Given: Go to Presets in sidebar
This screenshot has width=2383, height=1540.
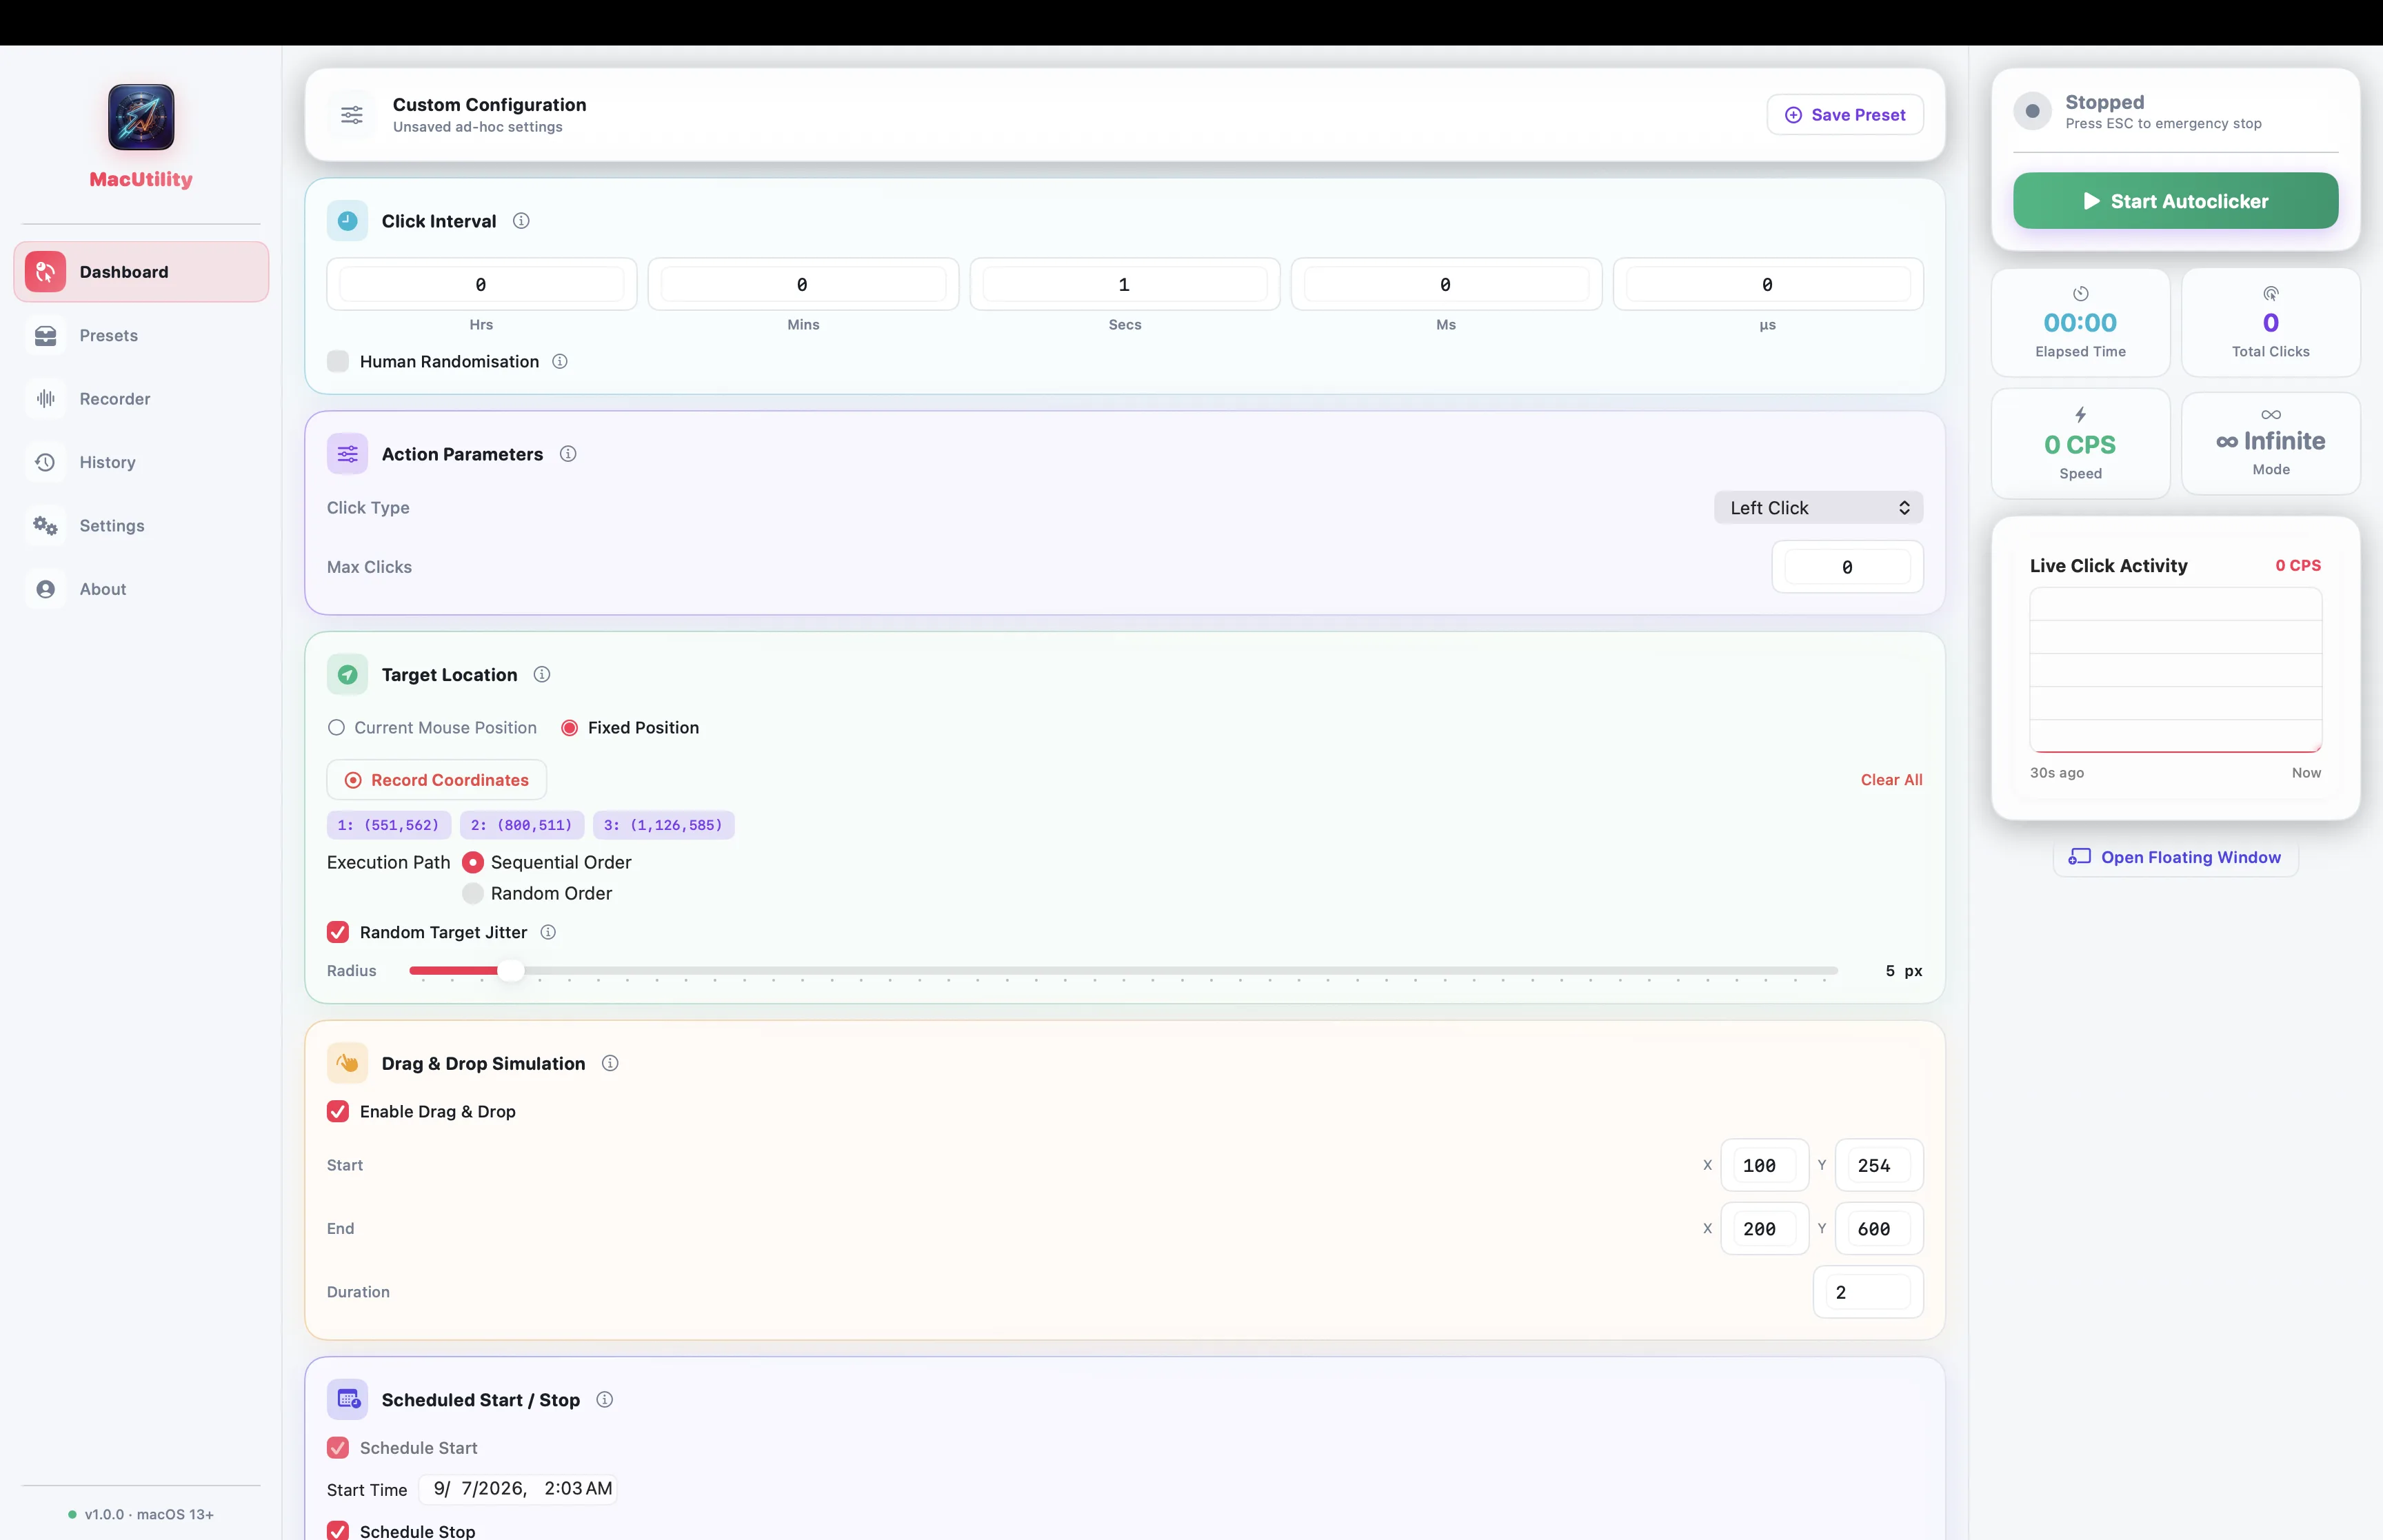Looking at the screenshot, I should pyautogui.click(x=141, y=335).
